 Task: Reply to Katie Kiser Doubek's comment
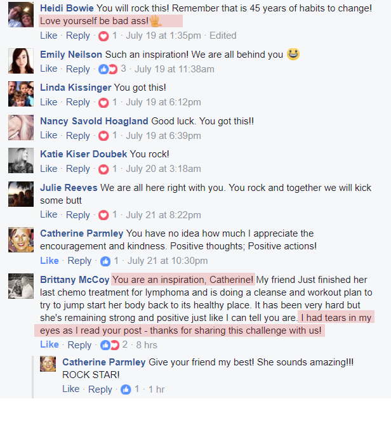[78, 169]
